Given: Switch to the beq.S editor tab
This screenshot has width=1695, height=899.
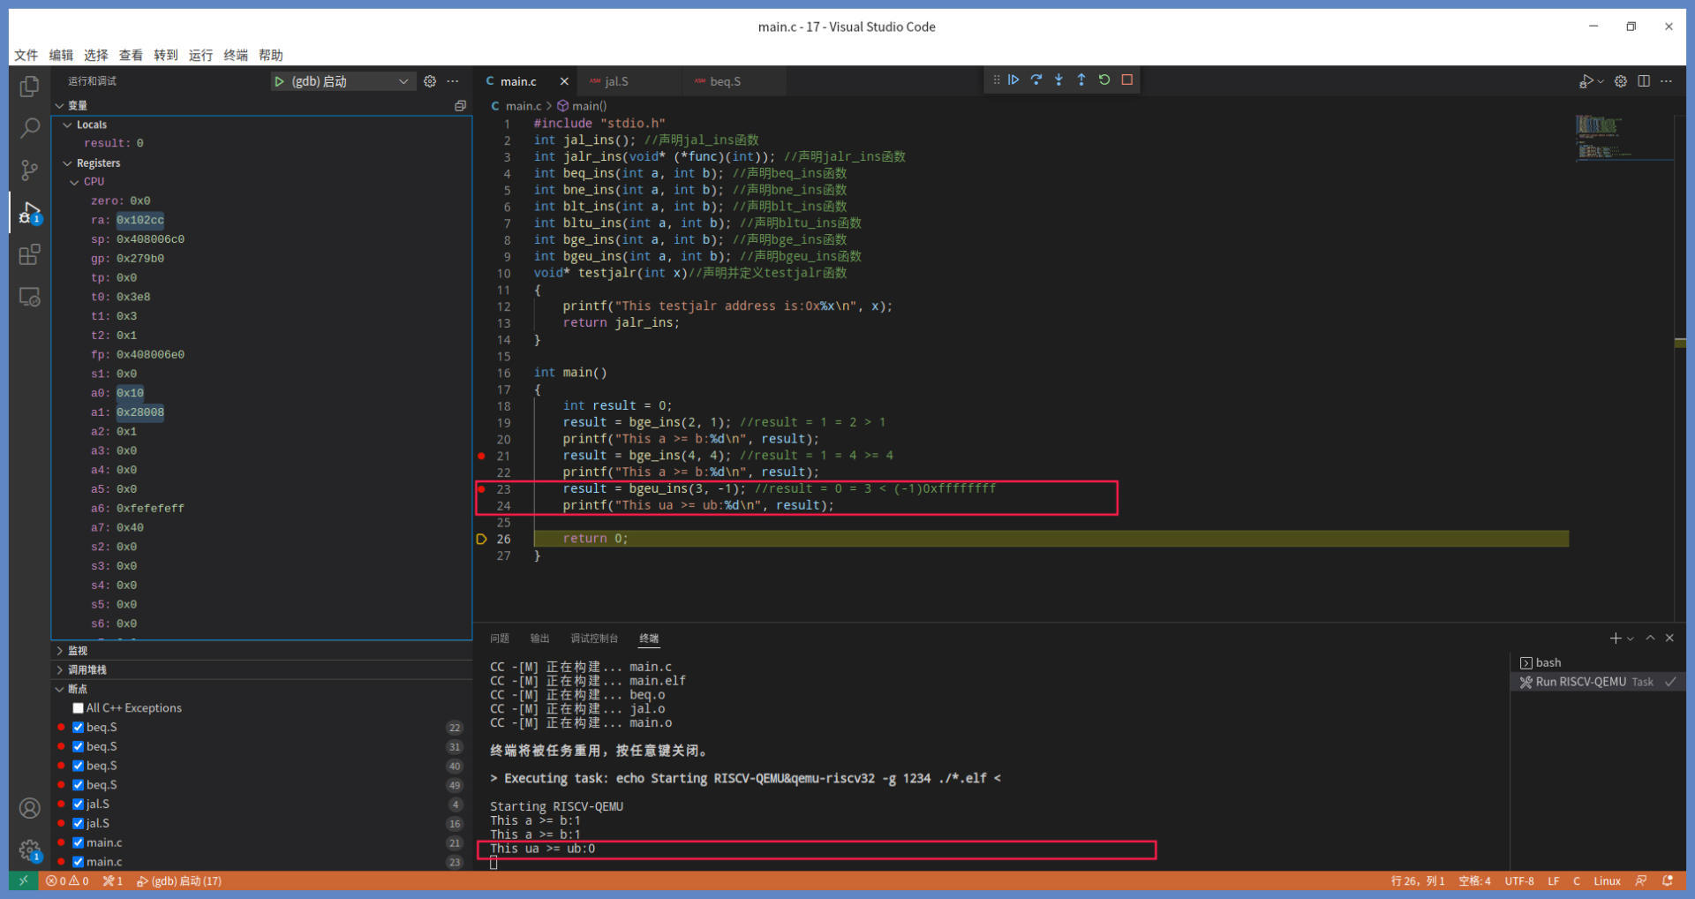Looking at the screenshot, I should (725, 81).
